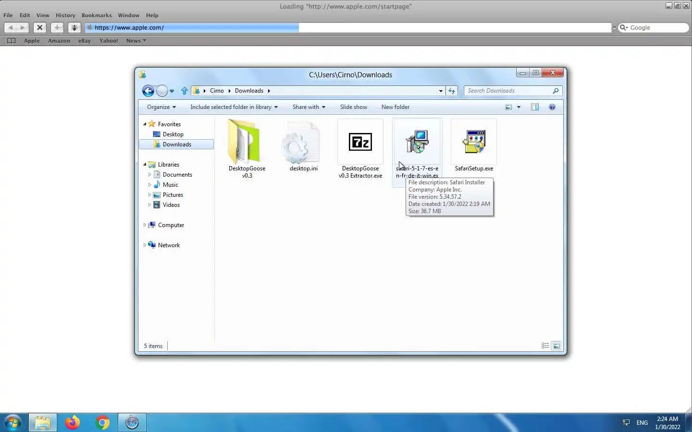Click the Cirno breadcrumb in address bar

coord(217,91)
